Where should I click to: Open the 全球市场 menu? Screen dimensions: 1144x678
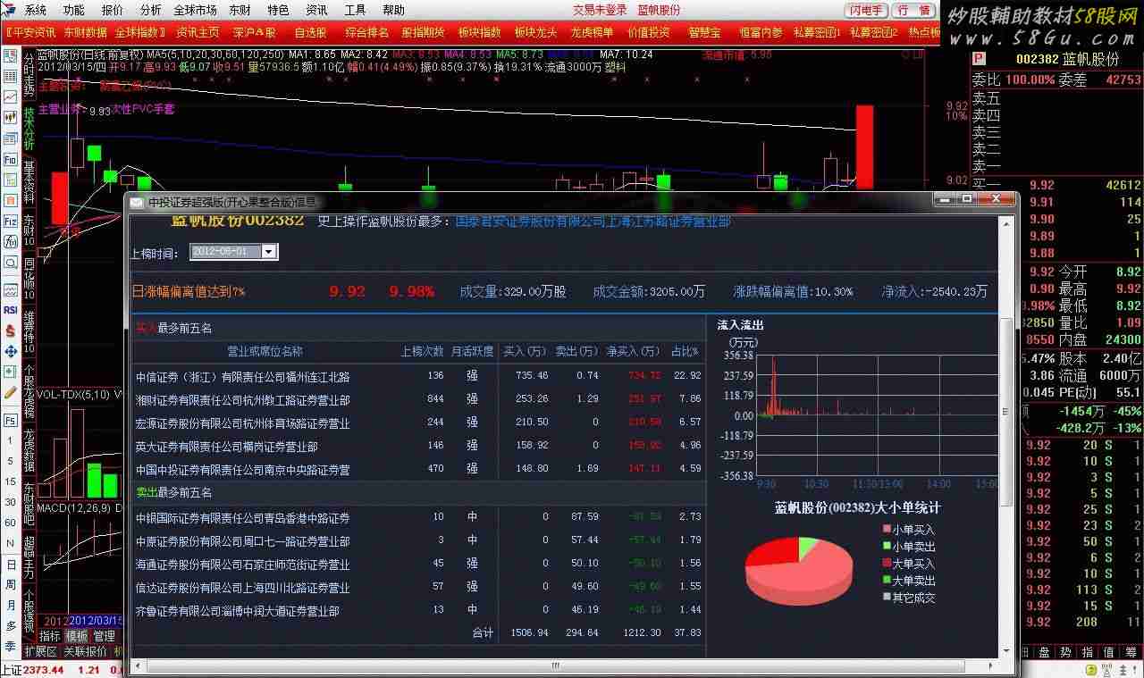click(196, 10)
